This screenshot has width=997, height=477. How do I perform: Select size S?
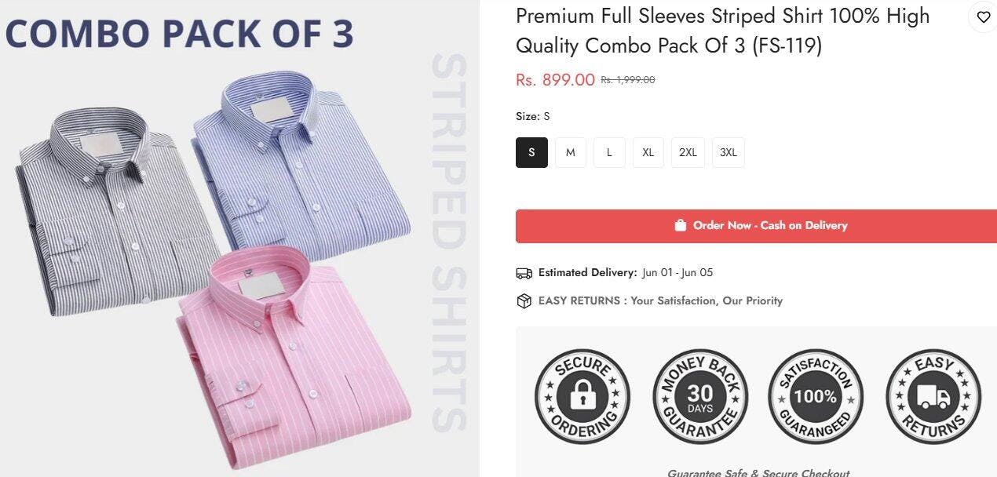531,152
